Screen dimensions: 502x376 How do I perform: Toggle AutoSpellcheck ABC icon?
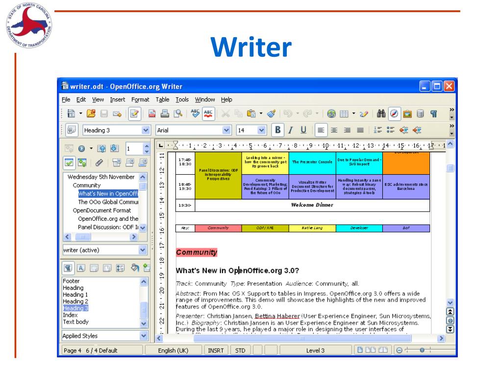(x=208, y=114)
